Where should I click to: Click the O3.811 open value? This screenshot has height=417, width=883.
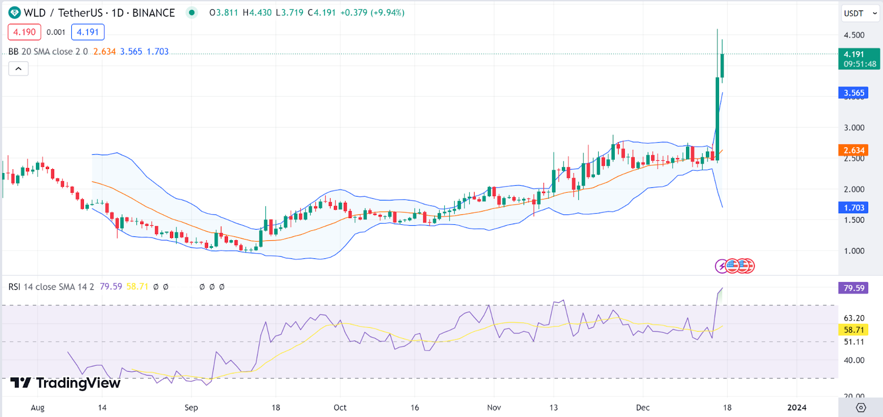coord(224,13)
